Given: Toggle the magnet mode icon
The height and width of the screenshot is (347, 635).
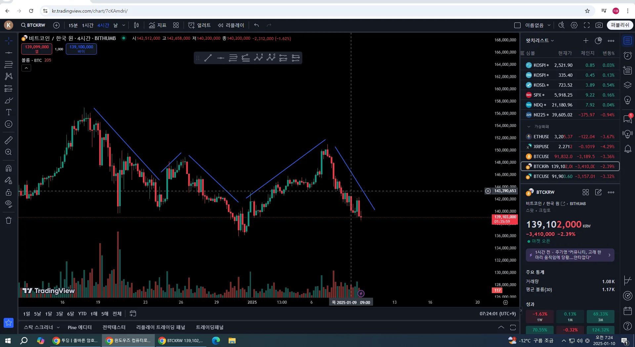Looking at the screenshot, I should (9, 168).
